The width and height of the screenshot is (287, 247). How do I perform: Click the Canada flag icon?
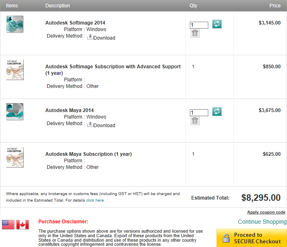(x=23, y=225)
